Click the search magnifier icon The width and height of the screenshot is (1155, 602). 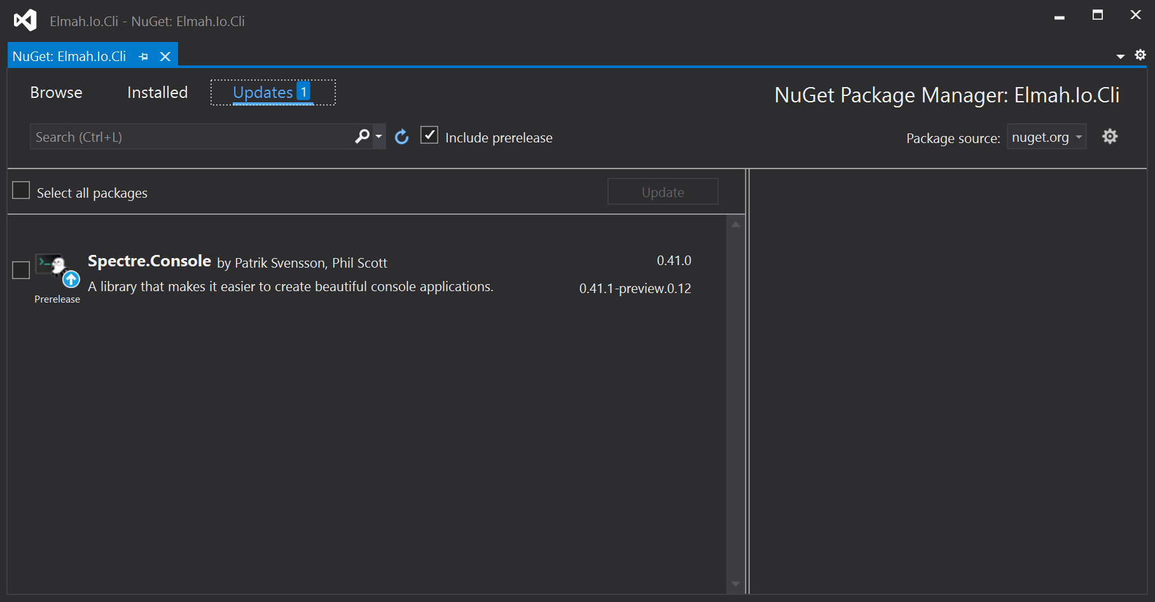(361, 136)
